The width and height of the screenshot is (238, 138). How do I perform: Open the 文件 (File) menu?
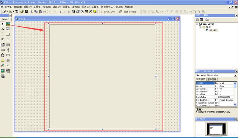point(8,7)
